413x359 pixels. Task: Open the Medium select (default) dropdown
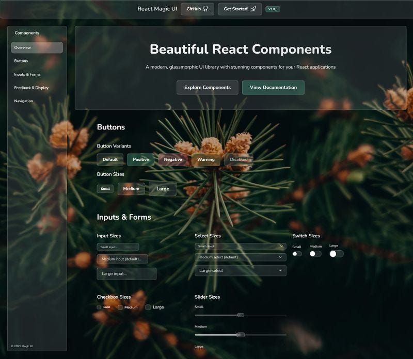pos(241,257)
